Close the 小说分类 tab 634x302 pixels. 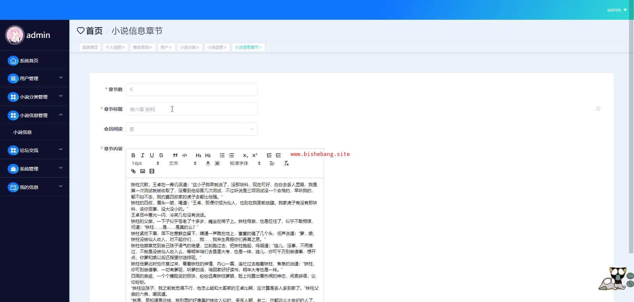198,47
